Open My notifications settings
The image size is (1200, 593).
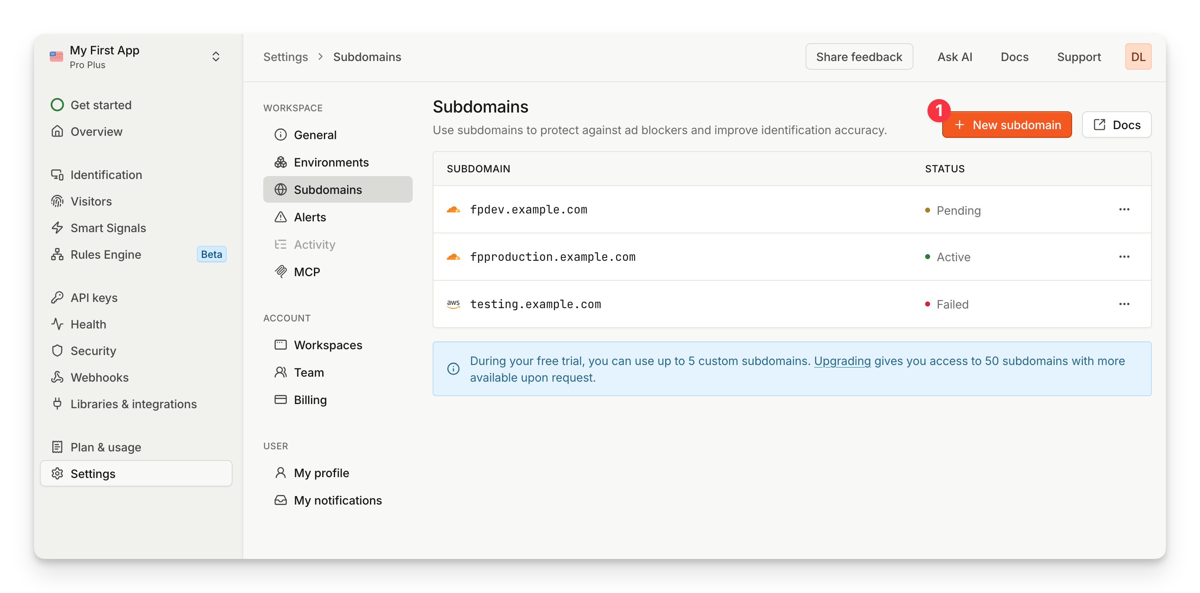point(338,500)
